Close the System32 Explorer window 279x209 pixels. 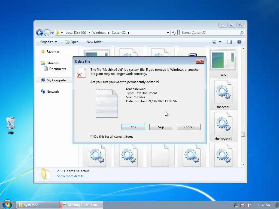click(241, 25)
